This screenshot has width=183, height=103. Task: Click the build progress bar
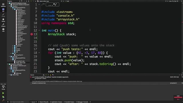tap(178, 97)
